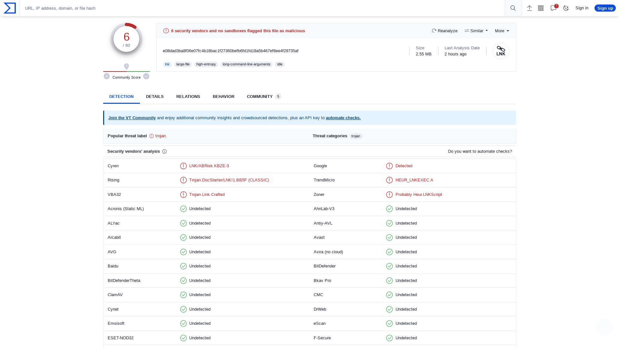619x348 pixels.
Task: Click the alert icon in Google row
Action: [389, 166]
